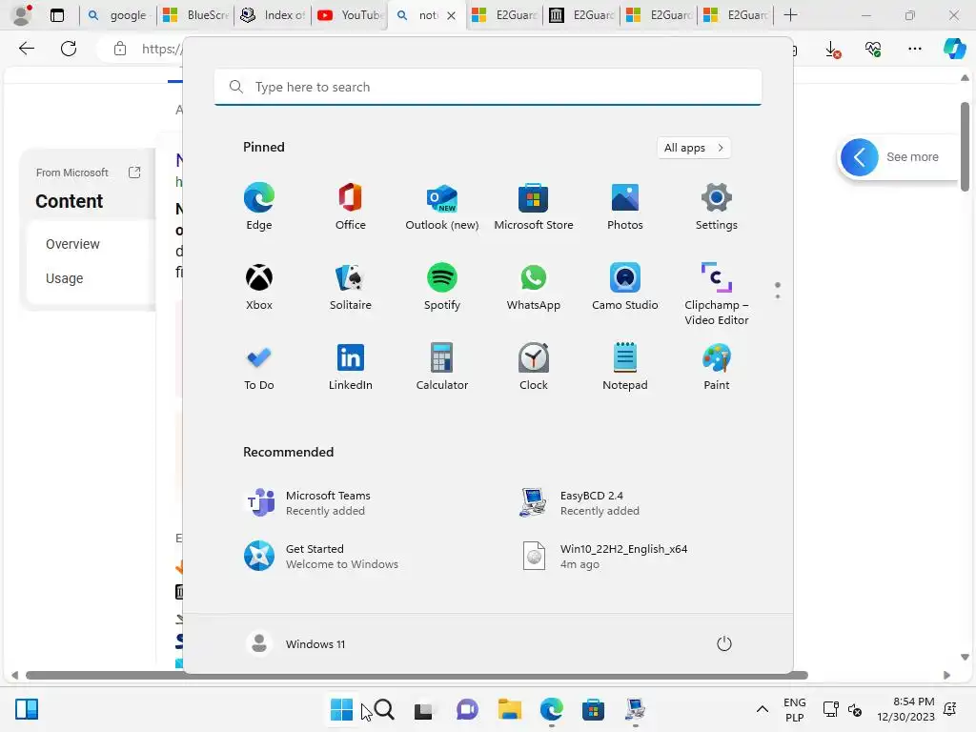Open the clock showing 8:54 PM

click(x=905, y=709)
